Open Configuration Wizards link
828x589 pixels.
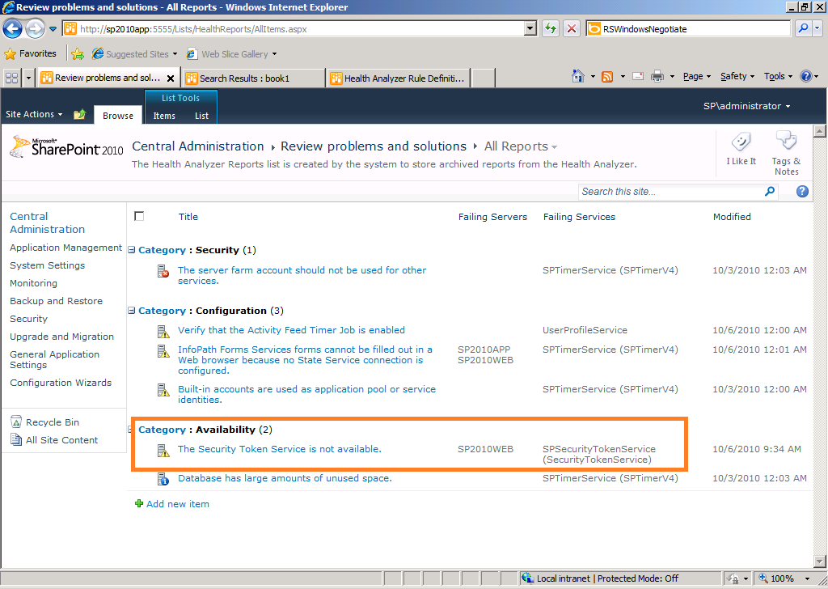(61, 383)
